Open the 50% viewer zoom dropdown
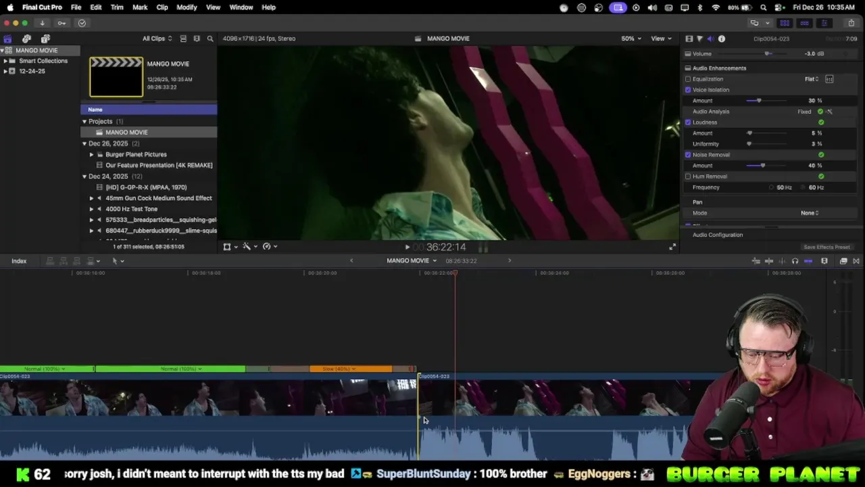This screenshot has height=487, width=865. (x=631, y=39)
